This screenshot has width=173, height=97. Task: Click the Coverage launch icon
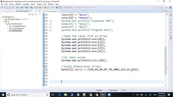click(26, 8)
